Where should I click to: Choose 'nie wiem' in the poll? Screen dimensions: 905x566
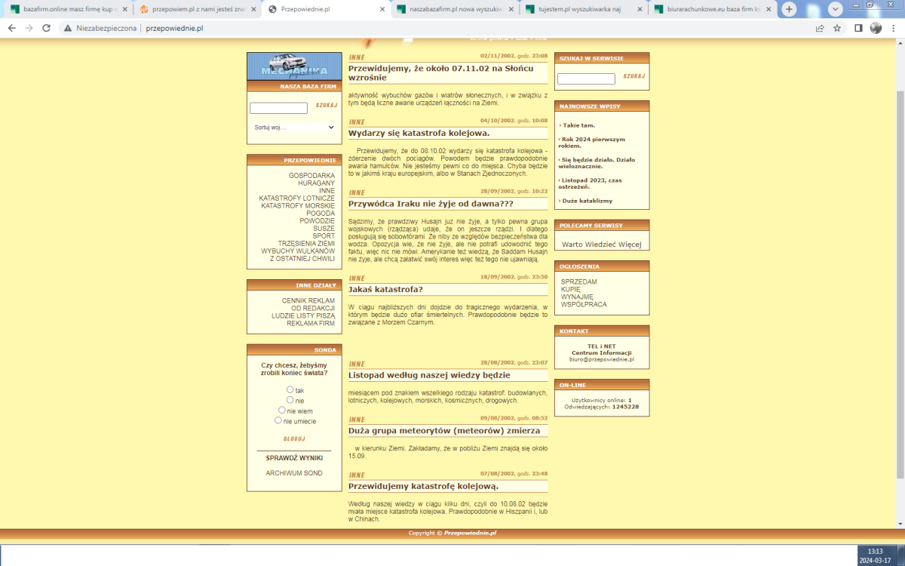[282, 411]
